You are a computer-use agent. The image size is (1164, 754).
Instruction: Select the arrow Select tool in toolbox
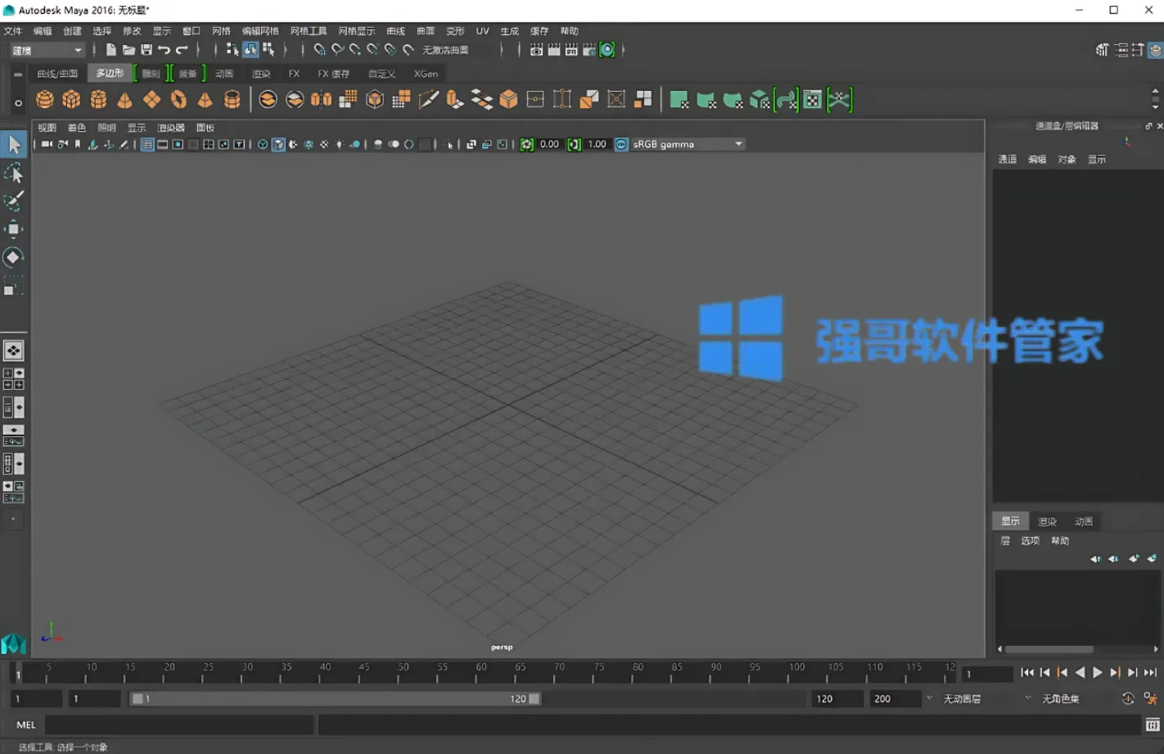[x=14, y=145]
